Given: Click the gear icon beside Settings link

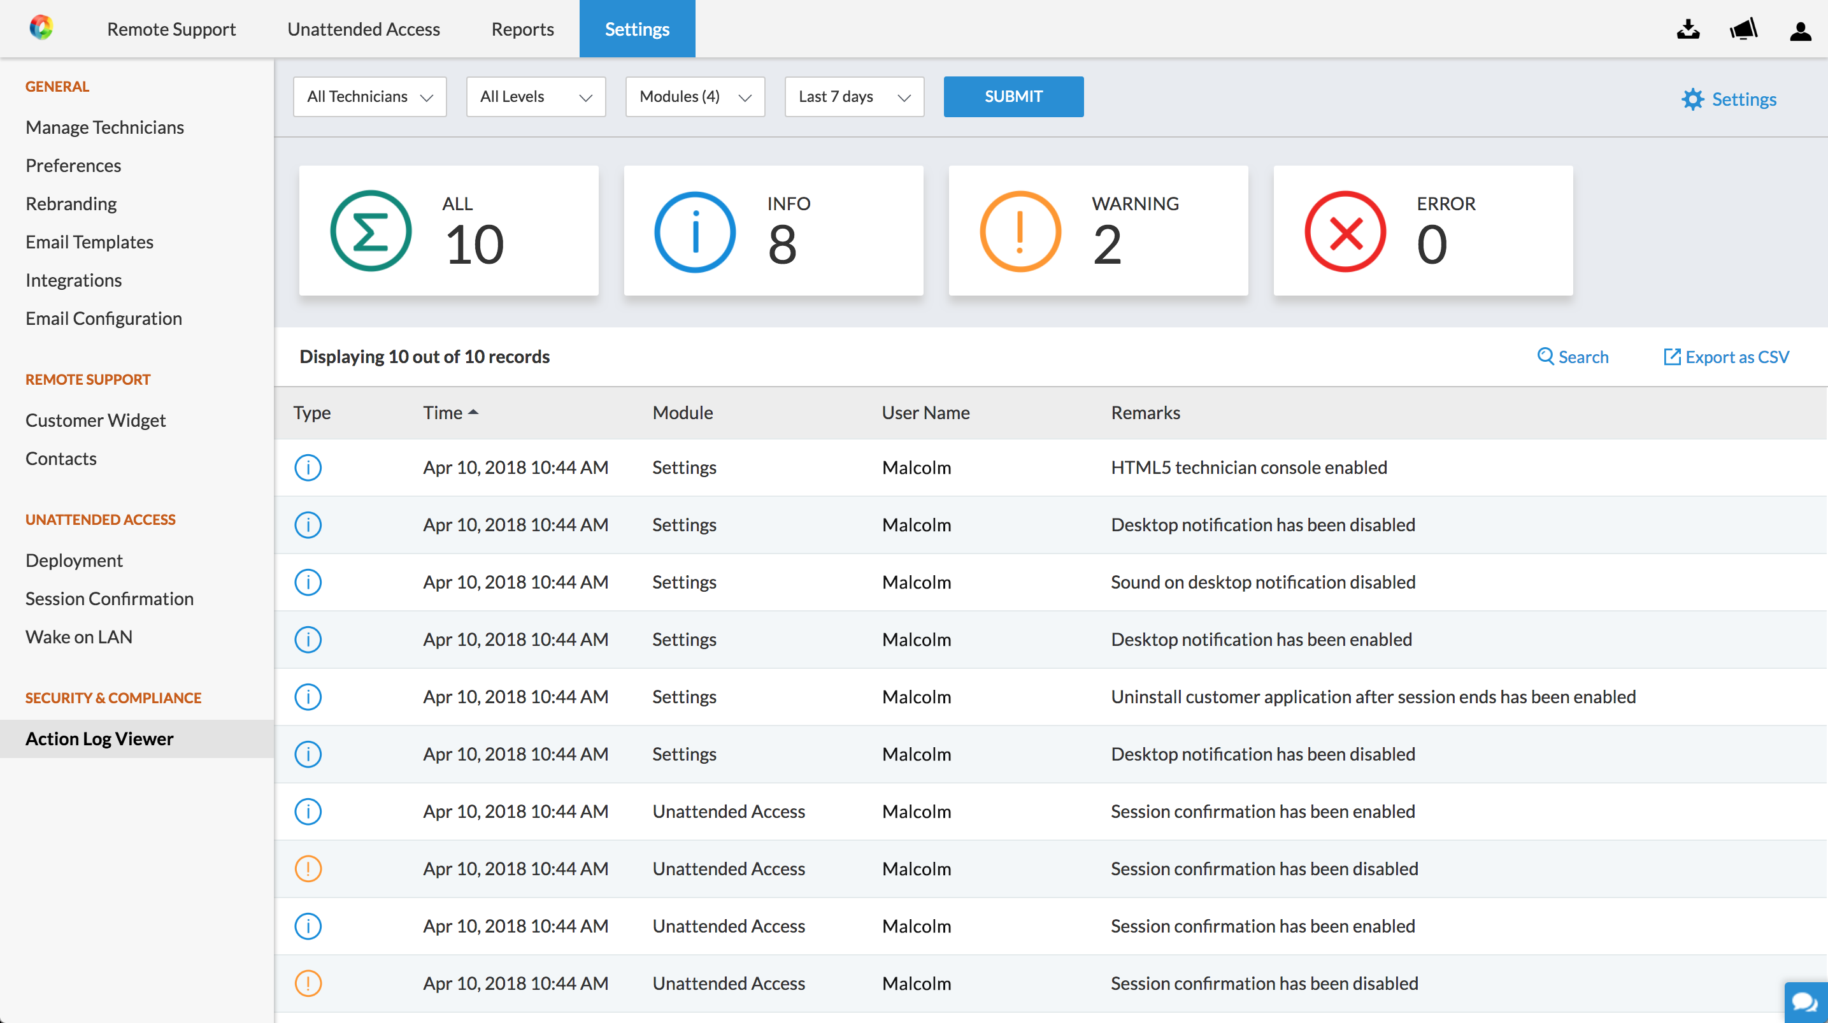Looking at the screenshot, I should coord(1692,99).
